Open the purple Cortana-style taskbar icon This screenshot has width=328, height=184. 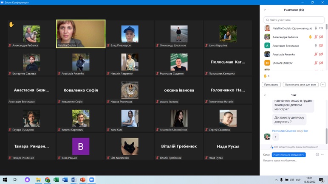point(27,180)
